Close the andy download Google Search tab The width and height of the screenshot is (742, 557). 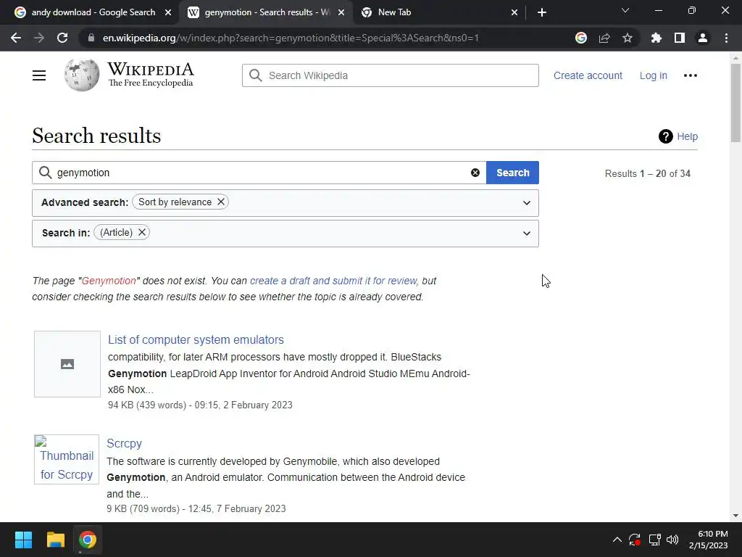(x=168, y=12)
